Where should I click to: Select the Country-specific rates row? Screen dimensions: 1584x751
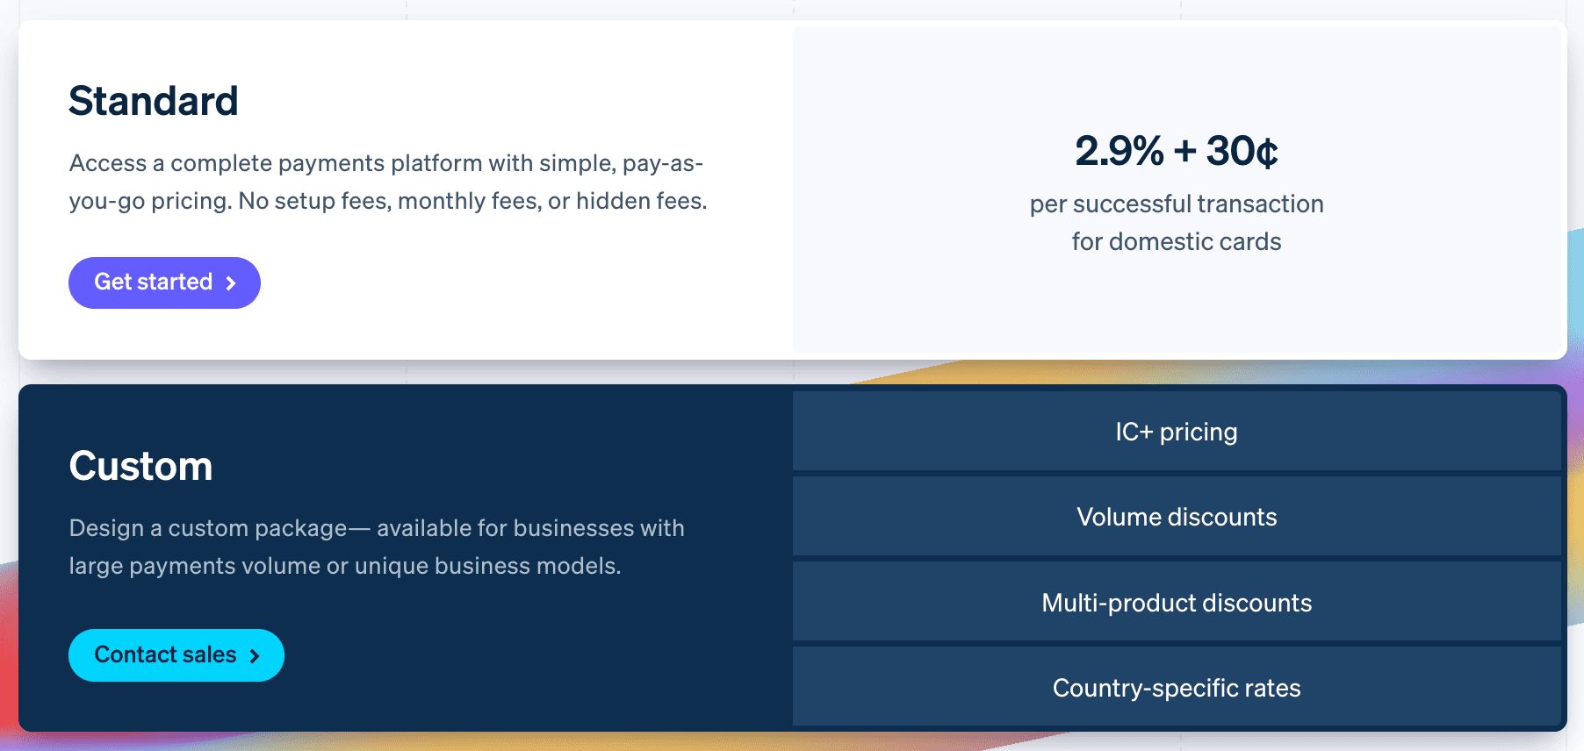point(1177,688)
